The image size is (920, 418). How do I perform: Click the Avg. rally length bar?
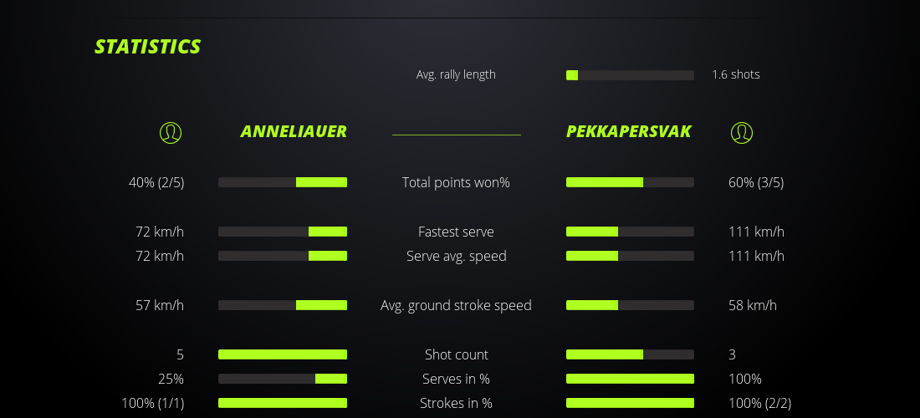point(630,75)
